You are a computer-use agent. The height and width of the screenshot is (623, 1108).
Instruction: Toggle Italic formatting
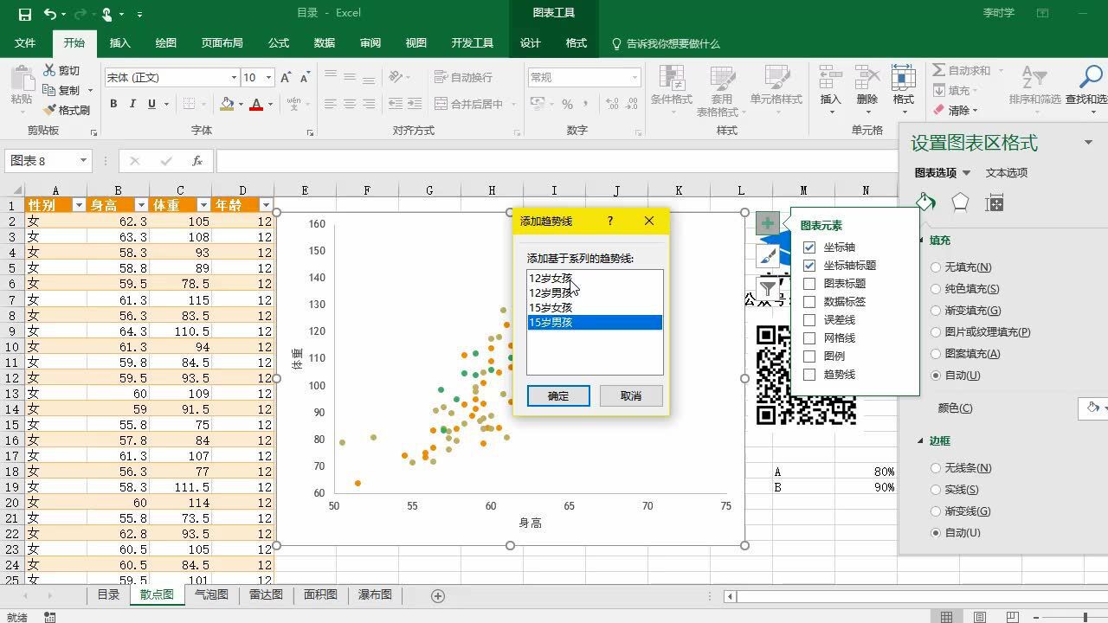tap(132, 104)
